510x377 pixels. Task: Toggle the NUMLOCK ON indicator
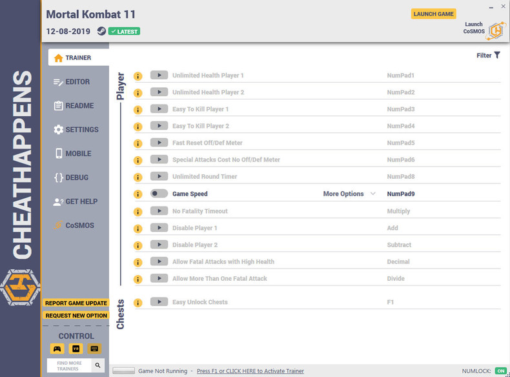click(500, 371)
